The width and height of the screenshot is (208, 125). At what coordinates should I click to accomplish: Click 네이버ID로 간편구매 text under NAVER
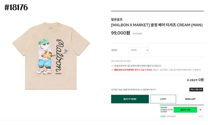(166, 110)
